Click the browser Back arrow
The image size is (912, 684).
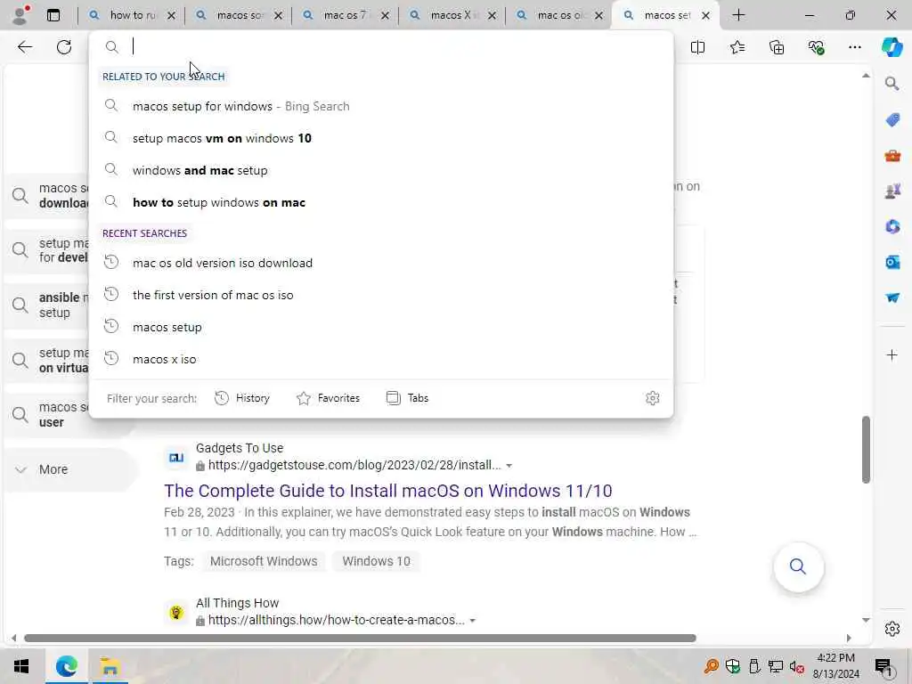(x=25, y=47)
